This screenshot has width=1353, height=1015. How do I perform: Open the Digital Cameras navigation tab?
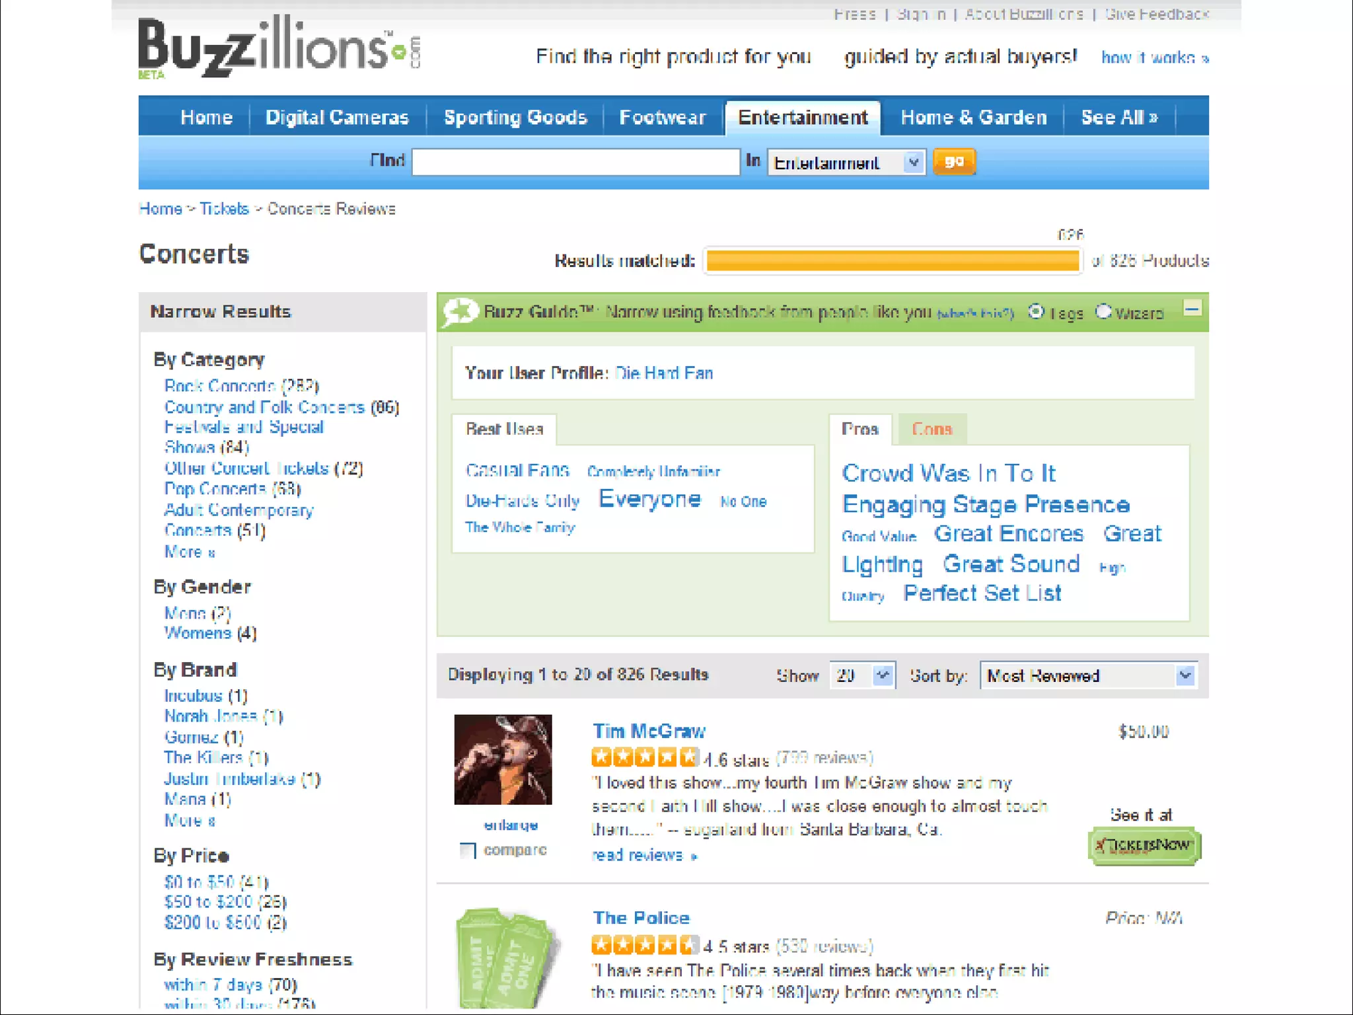coord(337,117)
